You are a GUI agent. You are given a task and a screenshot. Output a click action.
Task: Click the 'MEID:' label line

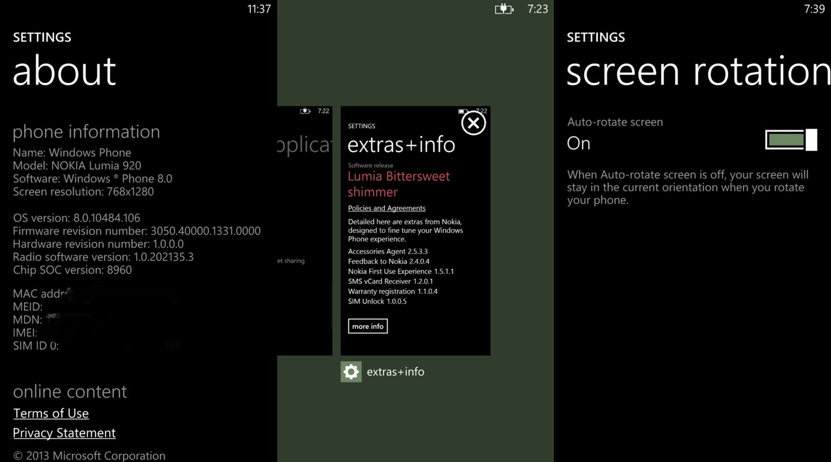[28, 307]
